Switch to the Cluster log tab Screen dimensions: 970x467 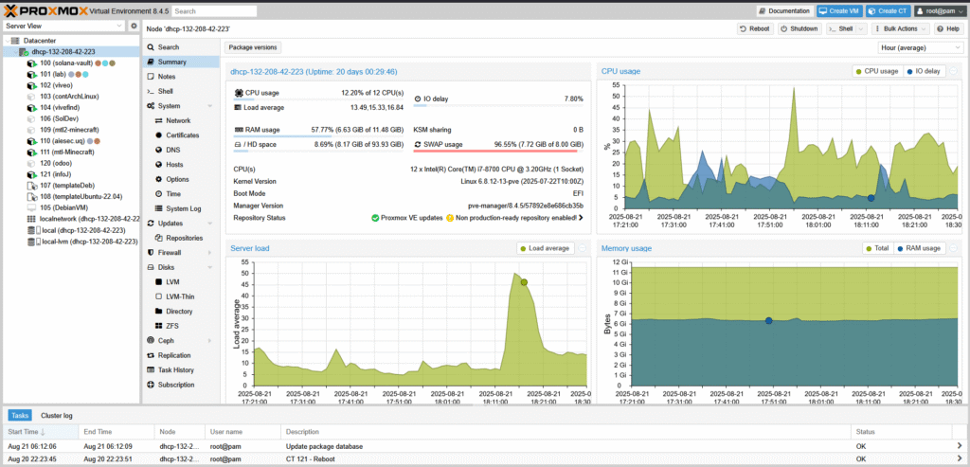[x=56, y=415]
